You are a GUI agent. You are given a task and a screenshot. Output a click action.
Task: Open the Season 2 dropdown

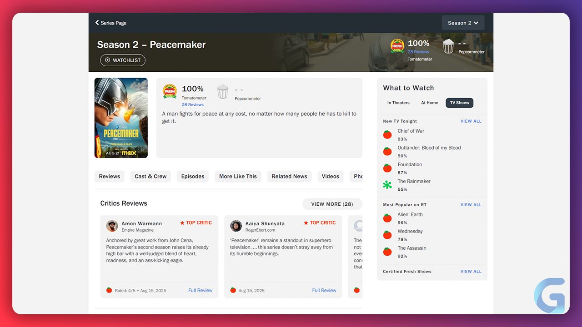tap(463, 23)
